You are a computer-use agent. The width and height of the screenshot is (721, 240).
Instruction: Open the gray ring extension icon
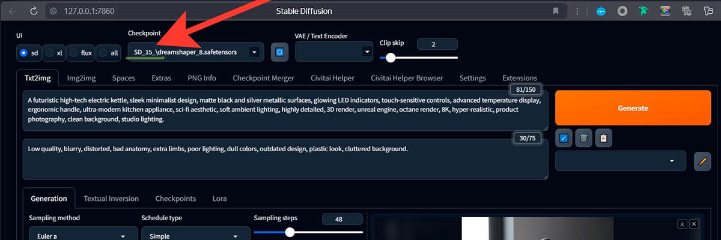(x=622, y=11)
